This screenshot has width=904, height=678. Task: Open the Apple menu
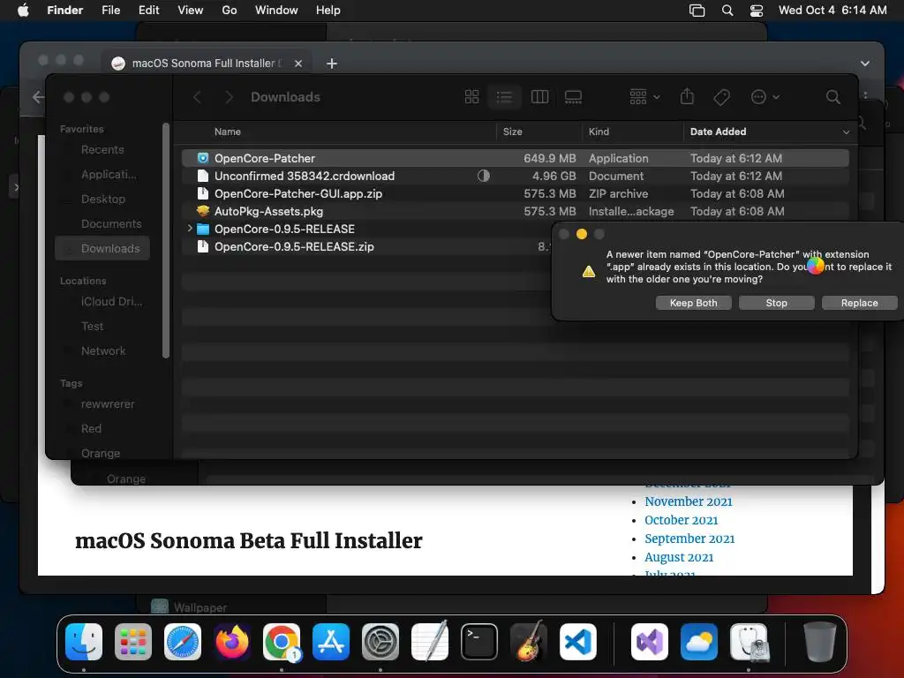coord(23,11)
